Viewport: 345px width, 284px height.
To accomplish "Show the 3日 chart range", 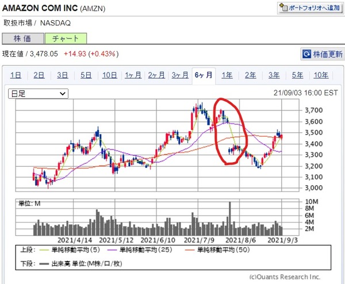I will (63, 75).
